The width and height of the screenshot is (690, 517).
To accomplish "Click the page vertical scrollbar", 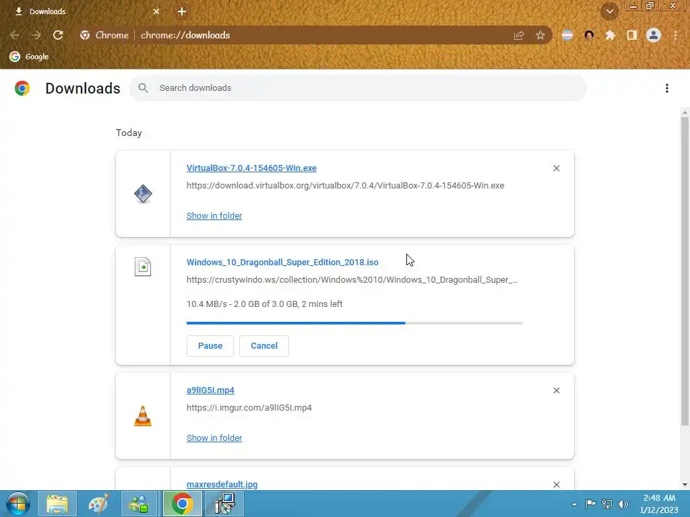I will pyautogui.click(x=685, y=271).
